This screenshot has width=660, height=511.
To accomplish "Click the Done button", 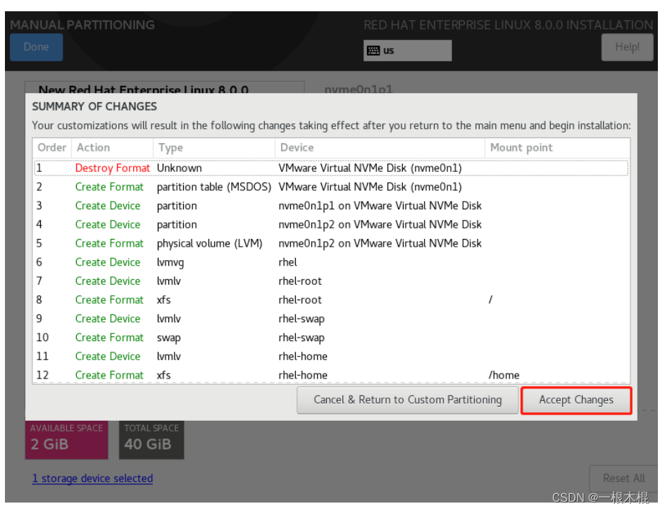I will click(36, 47).
